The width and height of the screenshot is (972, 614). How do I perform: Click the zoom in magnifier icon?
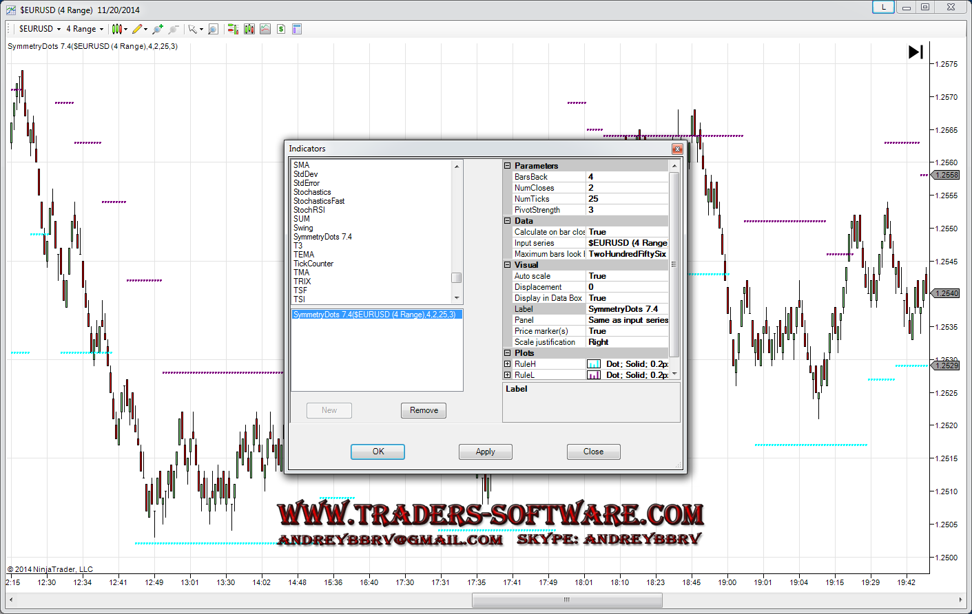tap(158, 29)
